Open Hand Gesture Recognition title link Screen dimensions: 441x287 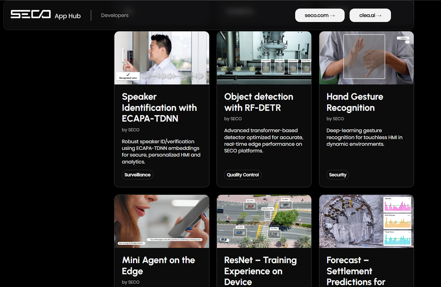(x=355, y=102)
